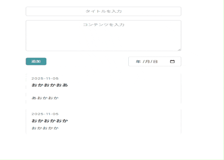Select the entry content あおかおか
224x160 pixels.
pos(45,98)
